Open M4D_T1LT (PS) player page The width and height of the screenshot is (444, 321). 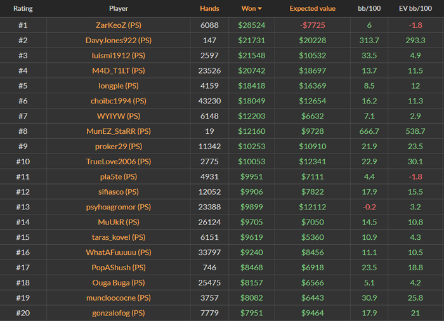click(118, 70)
